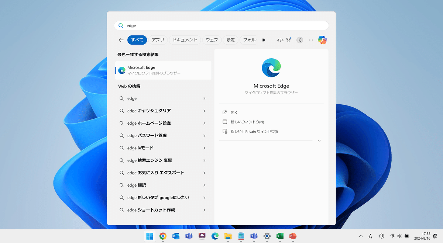443x243 pixels.
Task: Show more filters with the play arrow
Action: click(x=264, y=40)
